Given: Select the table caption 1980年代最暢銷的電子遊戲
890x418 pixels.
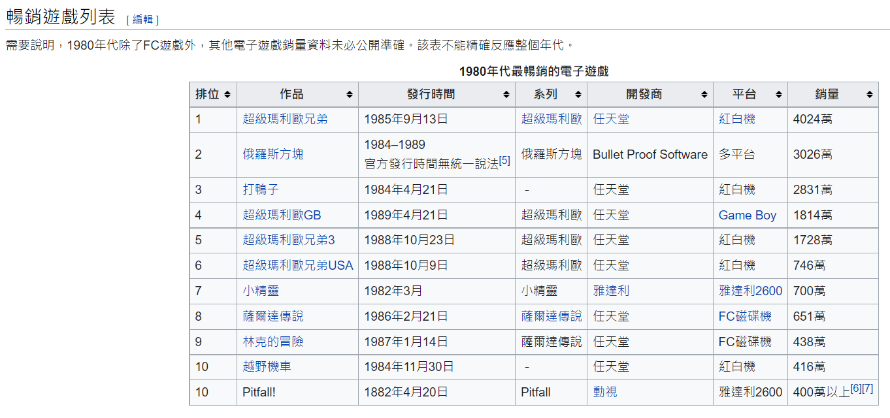Looking at the screenshot, I should [534, 71].
